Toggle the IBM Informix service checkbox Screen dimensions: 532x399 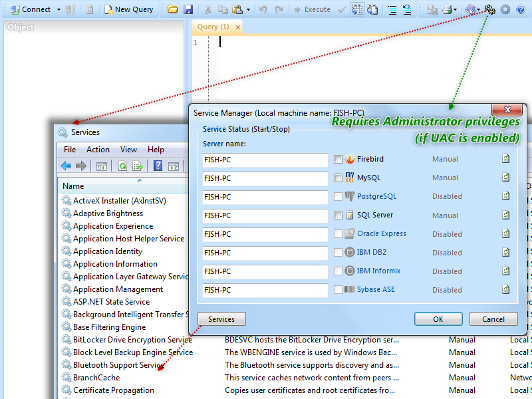pyautogui.click(x=338, y=271)
